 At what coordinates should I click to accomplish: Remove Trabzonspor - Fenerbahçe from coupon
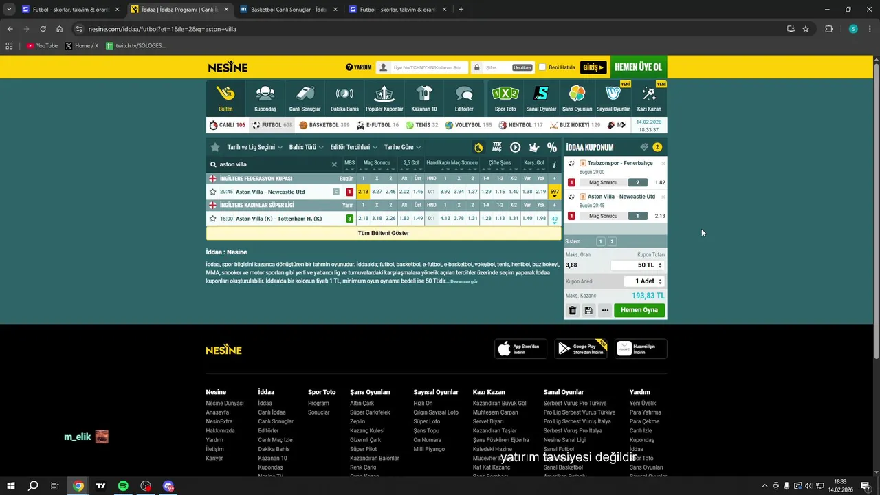[663, 164]
